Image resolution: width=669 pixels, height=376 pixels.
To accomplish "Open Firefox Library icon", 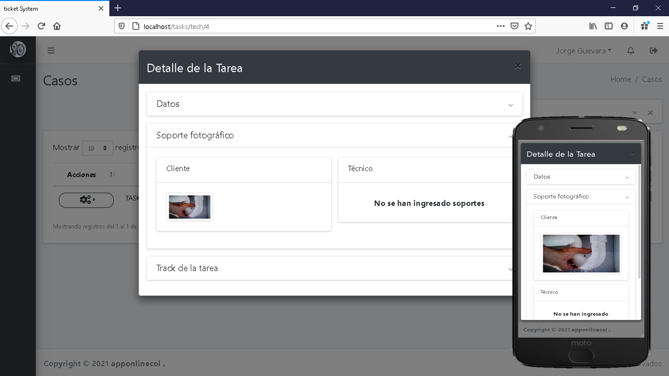I will (x=593, y=26).
